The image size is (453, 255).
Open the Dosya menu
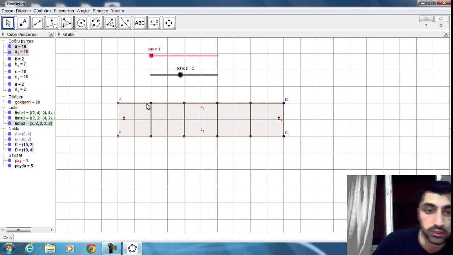(7, 11)
